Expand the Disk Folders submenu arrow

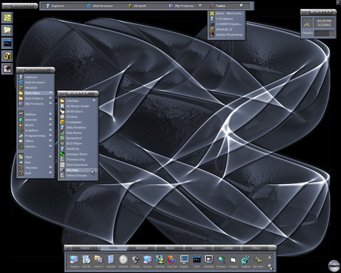[50, 98]
